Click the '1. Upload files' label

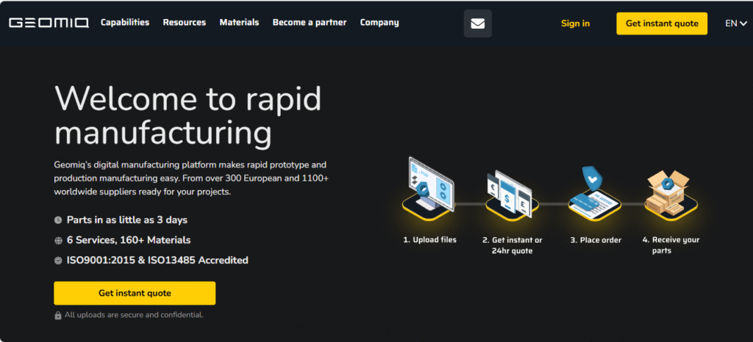429,239
